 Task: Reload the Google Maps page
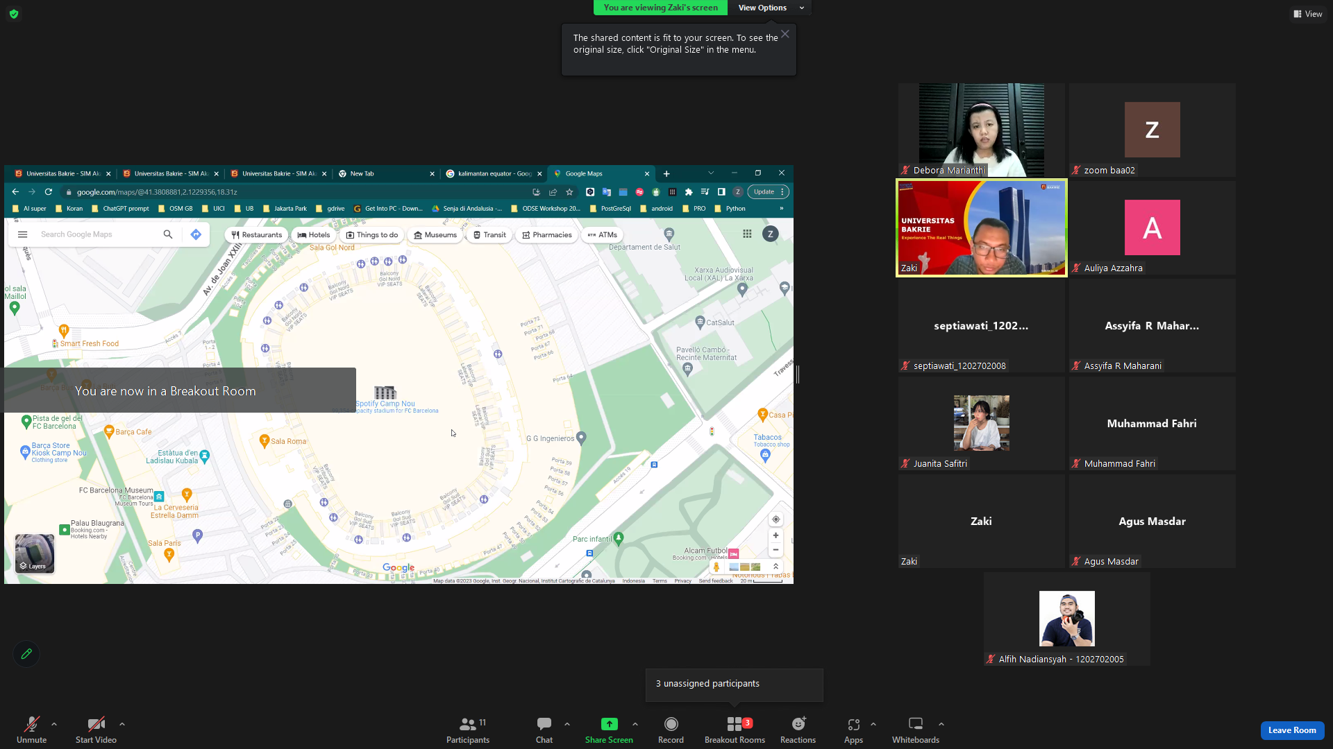pyautogui.click(x=49, y=192)
